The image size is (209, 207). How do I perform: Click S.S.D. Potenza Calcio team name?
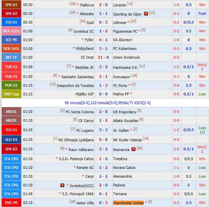pos(76,159)
